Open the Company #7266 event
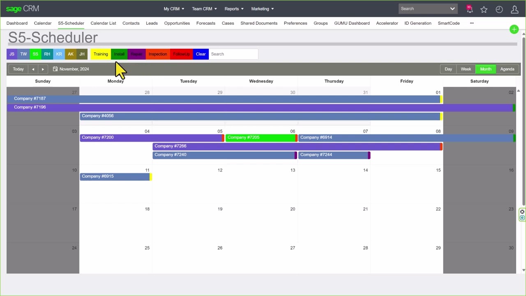The image size is (526, 296). [298, 146]
